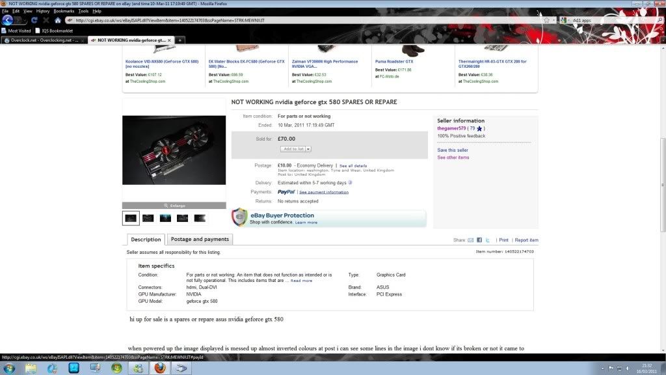Switch to the Overclock.net tab
This screenshot has height=375, width=666.
(44, 40)
